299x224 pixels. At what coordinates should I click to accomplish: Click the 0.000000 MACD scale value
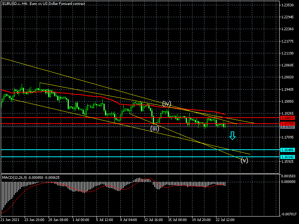click(288, 182)
